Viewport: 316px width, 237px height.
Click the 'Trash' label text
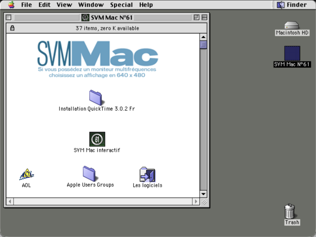292,222
